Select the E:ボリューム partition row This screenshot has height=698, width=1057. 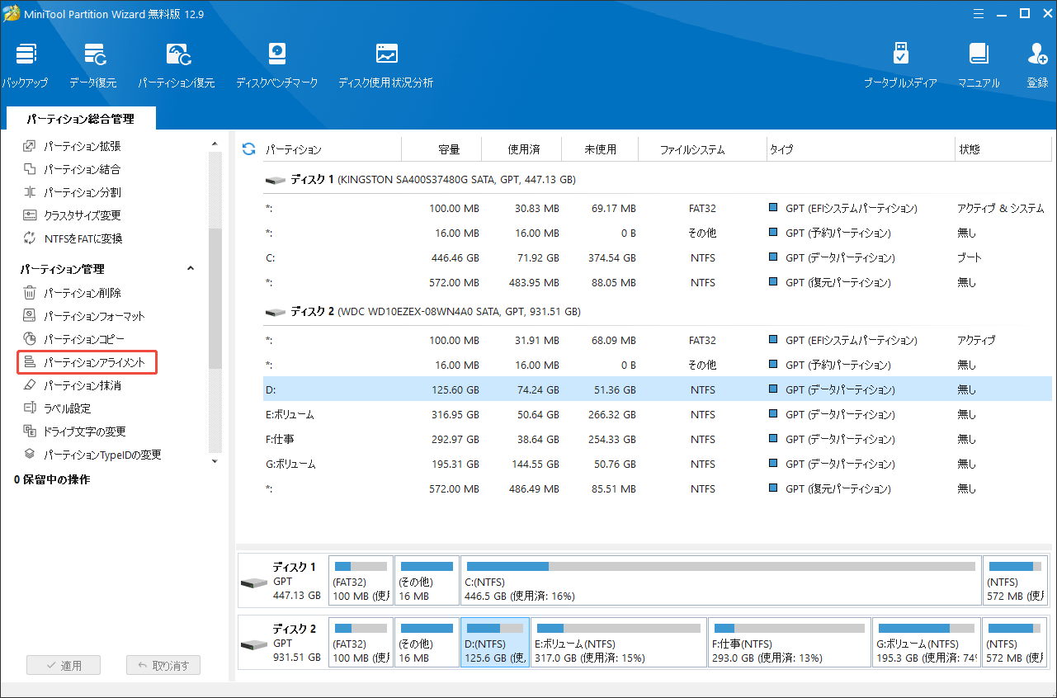pos(658,414)
